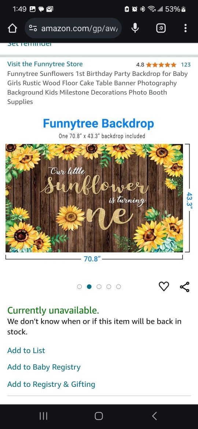Screen dimensions: 198x429
Task: Tap the share icon
Action: click(x=184, y=287)
